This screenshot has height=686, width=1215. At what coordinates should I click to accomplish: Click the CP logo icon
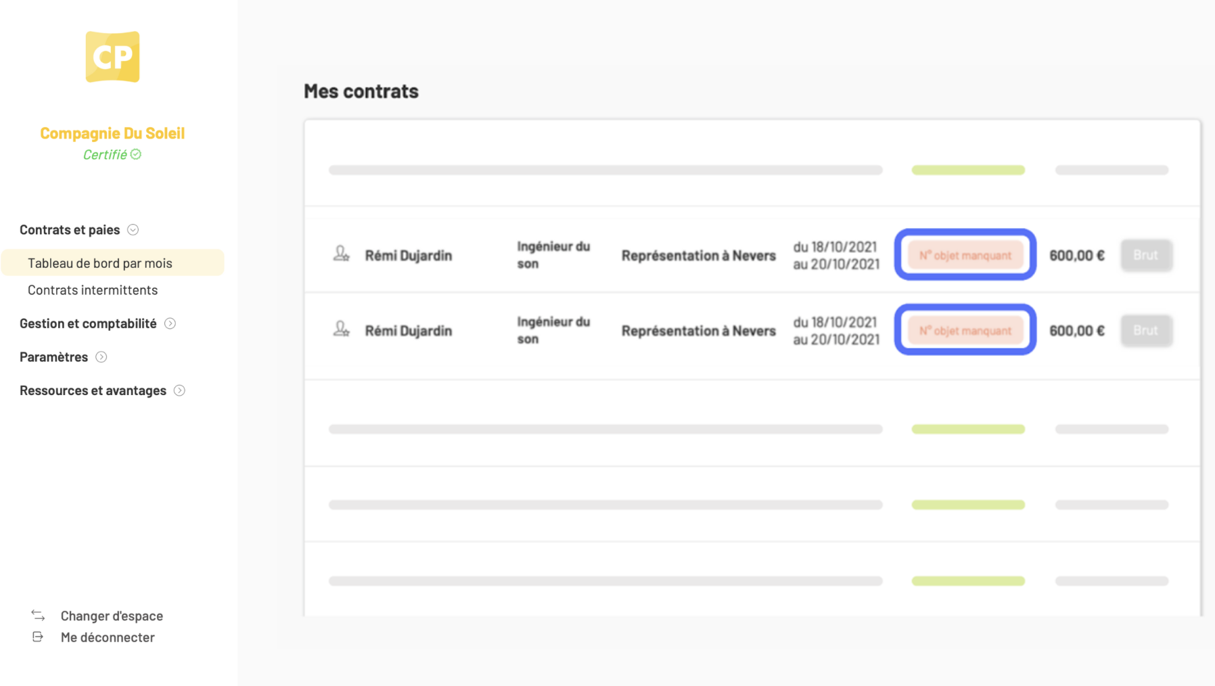point(112,57)
